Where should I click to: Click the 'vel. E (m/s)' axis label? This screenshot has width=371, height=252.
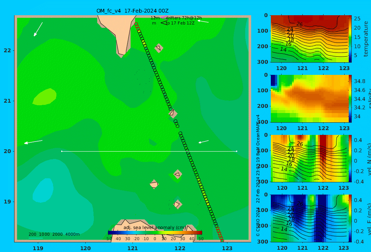point(369,219)
